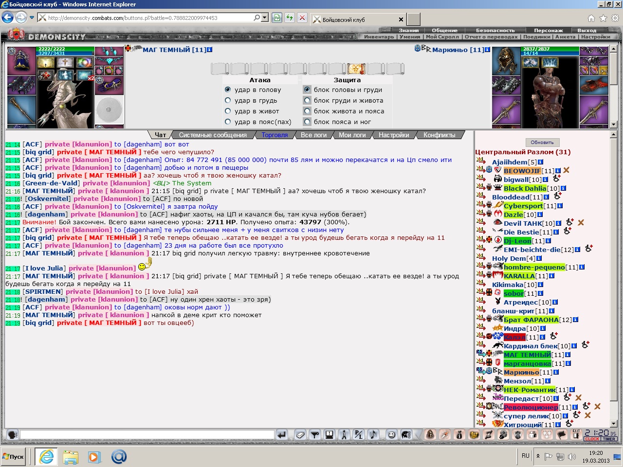This screenshot has height=467, width=623.
Task: Select defense 'блок головы и груди'
Action: pyautogui.click(x=307, y=90)
